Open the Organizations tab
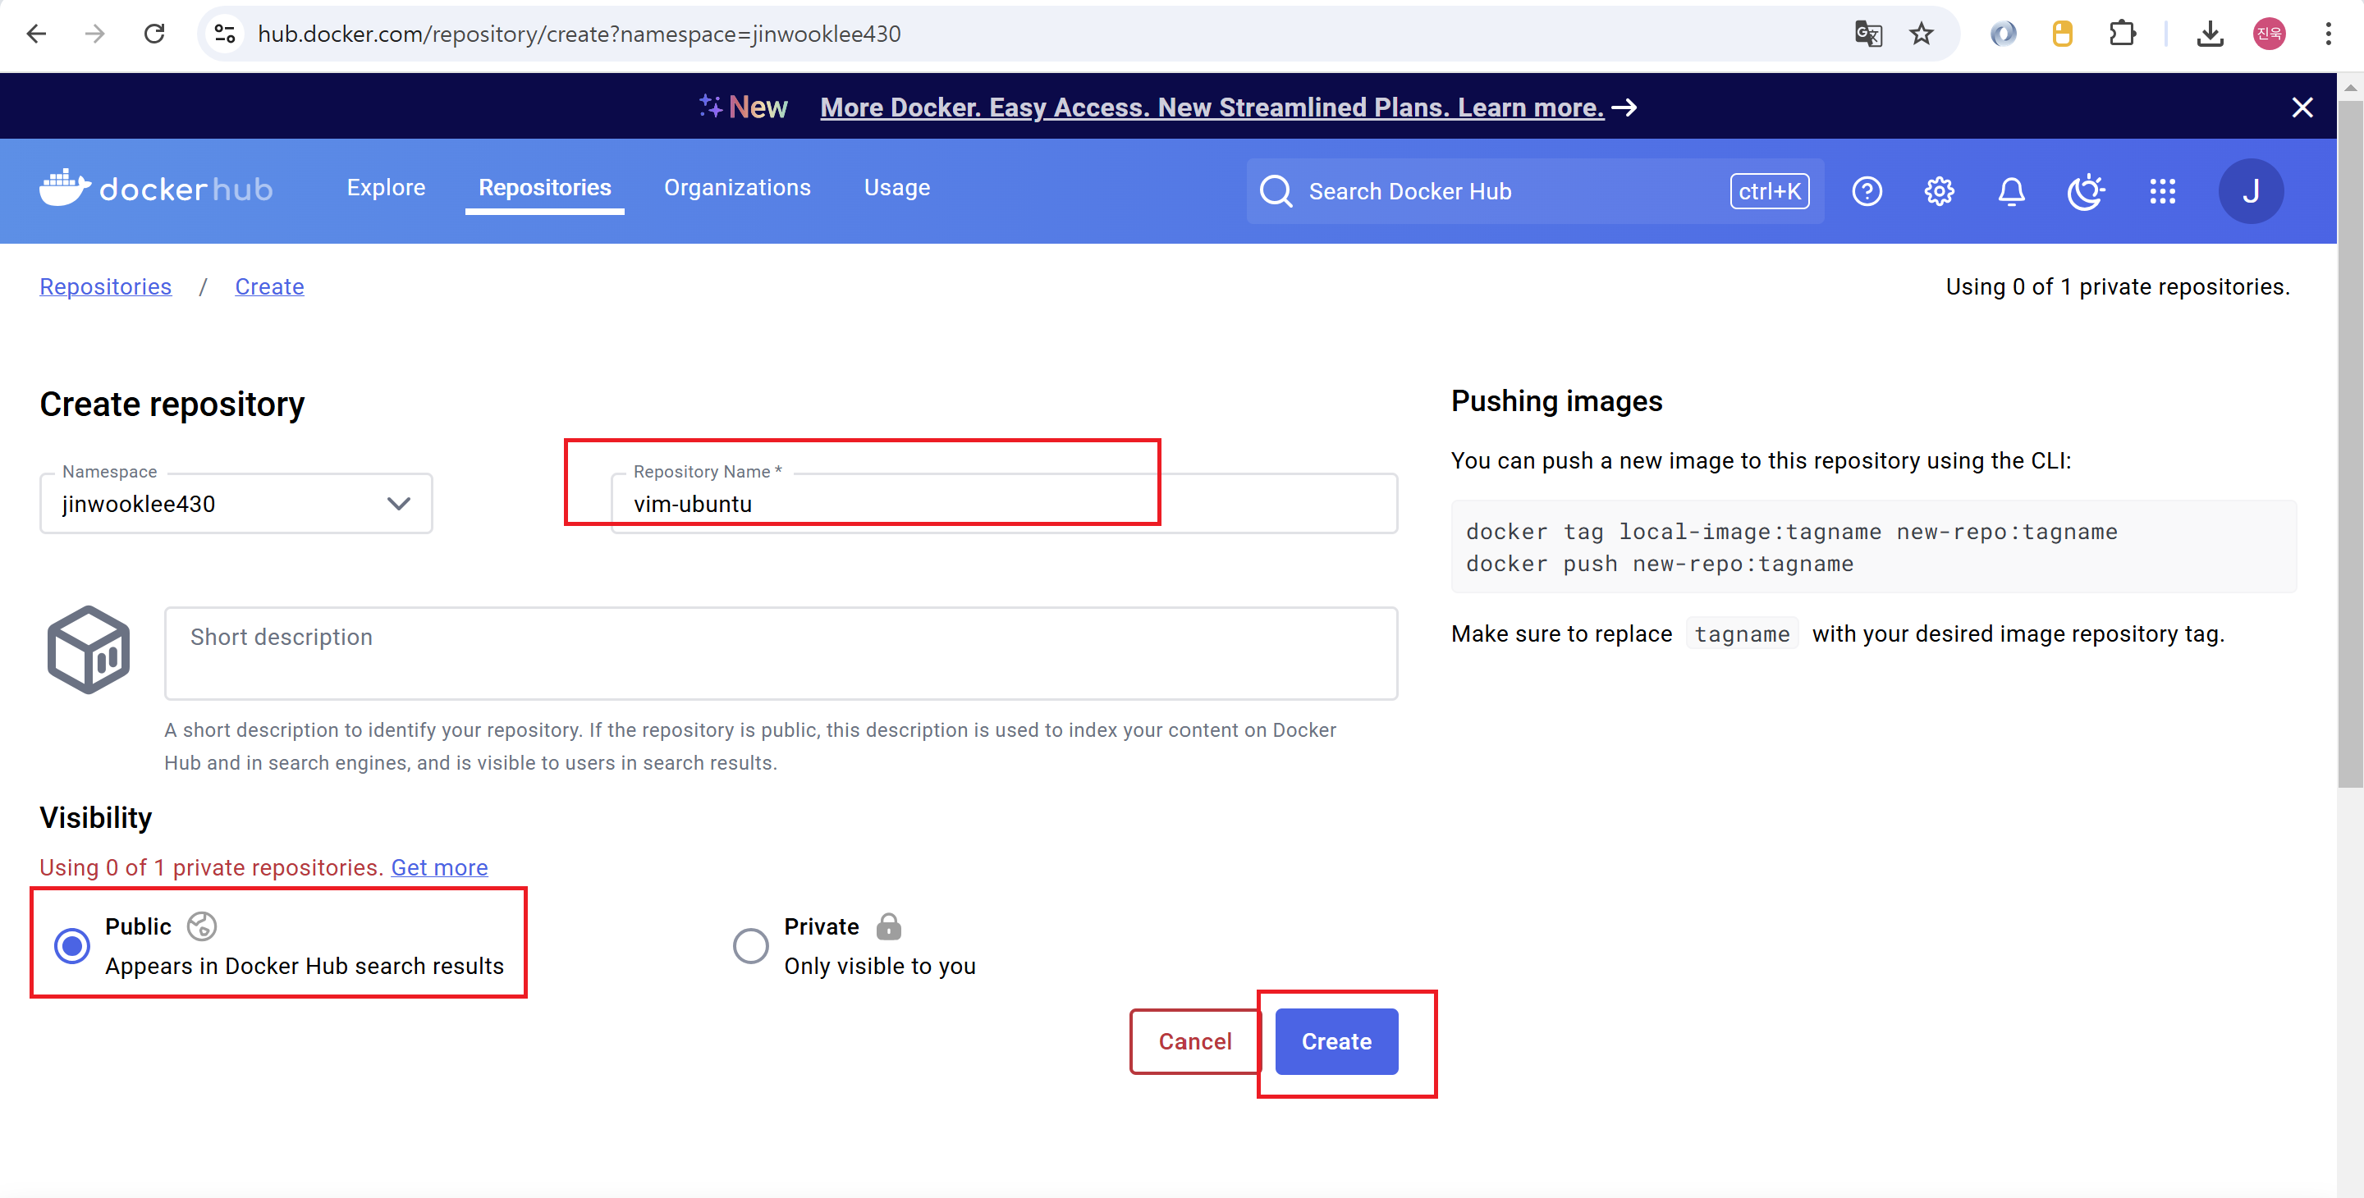Screen dimensions: 2364x1198 737,187
